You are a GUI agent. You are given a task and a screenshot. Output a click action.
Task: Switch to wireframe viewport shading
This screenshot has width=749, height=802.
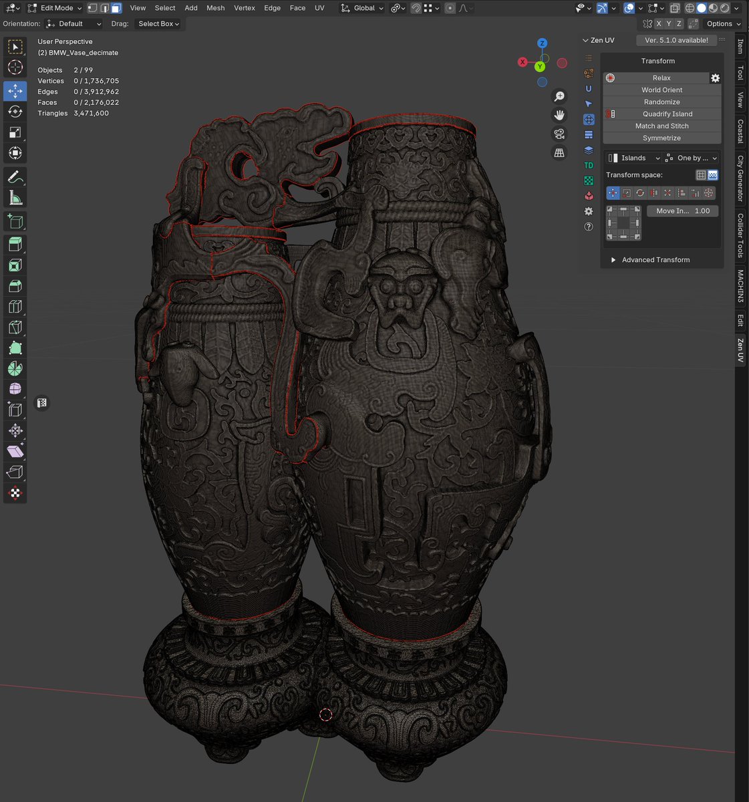click(x=690, y=8)
